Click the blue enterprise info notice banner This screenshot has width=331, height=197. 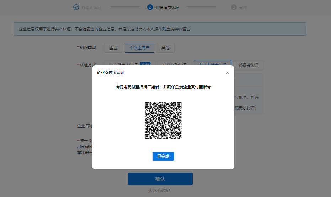click(160, 29)
